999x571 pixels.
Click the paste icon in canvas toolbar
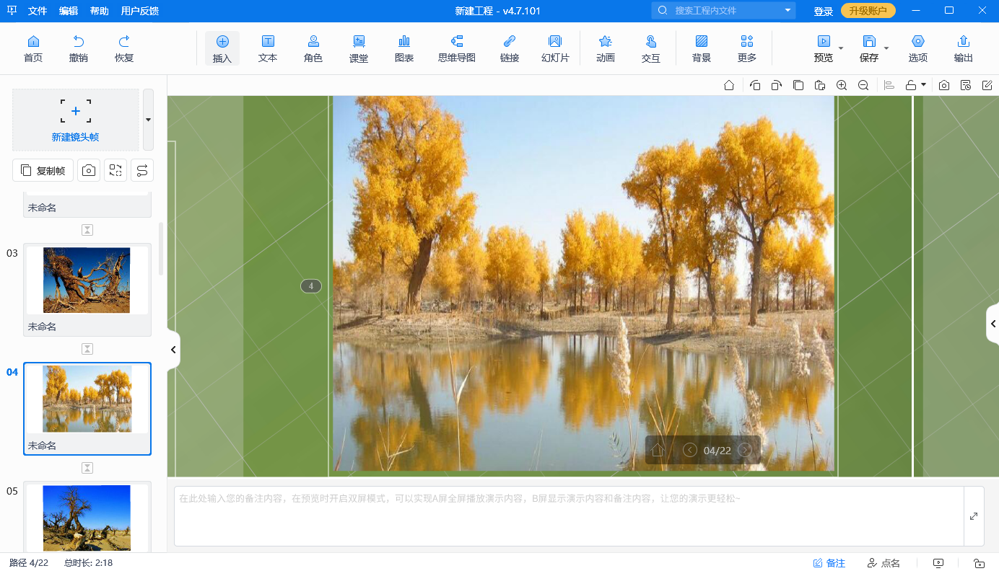pos(819,85)
